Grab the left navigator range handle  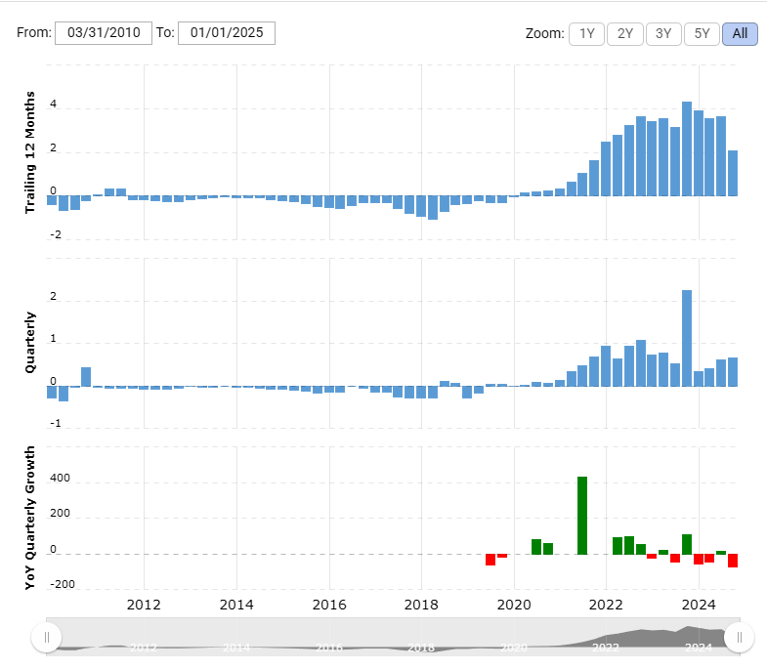coord(47,637)
